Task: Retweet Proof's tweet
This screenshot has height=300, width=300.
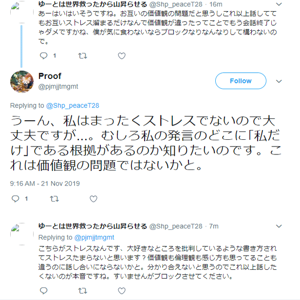Action: tap(55, 199)
